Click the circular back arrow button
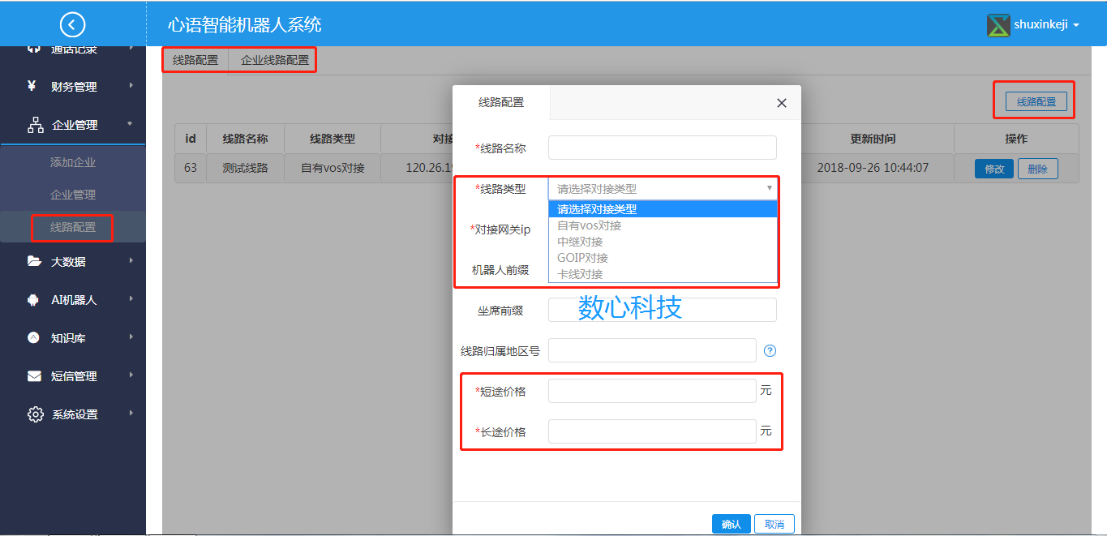This screenshot has height=536, width=1107. tap(72, 24)
